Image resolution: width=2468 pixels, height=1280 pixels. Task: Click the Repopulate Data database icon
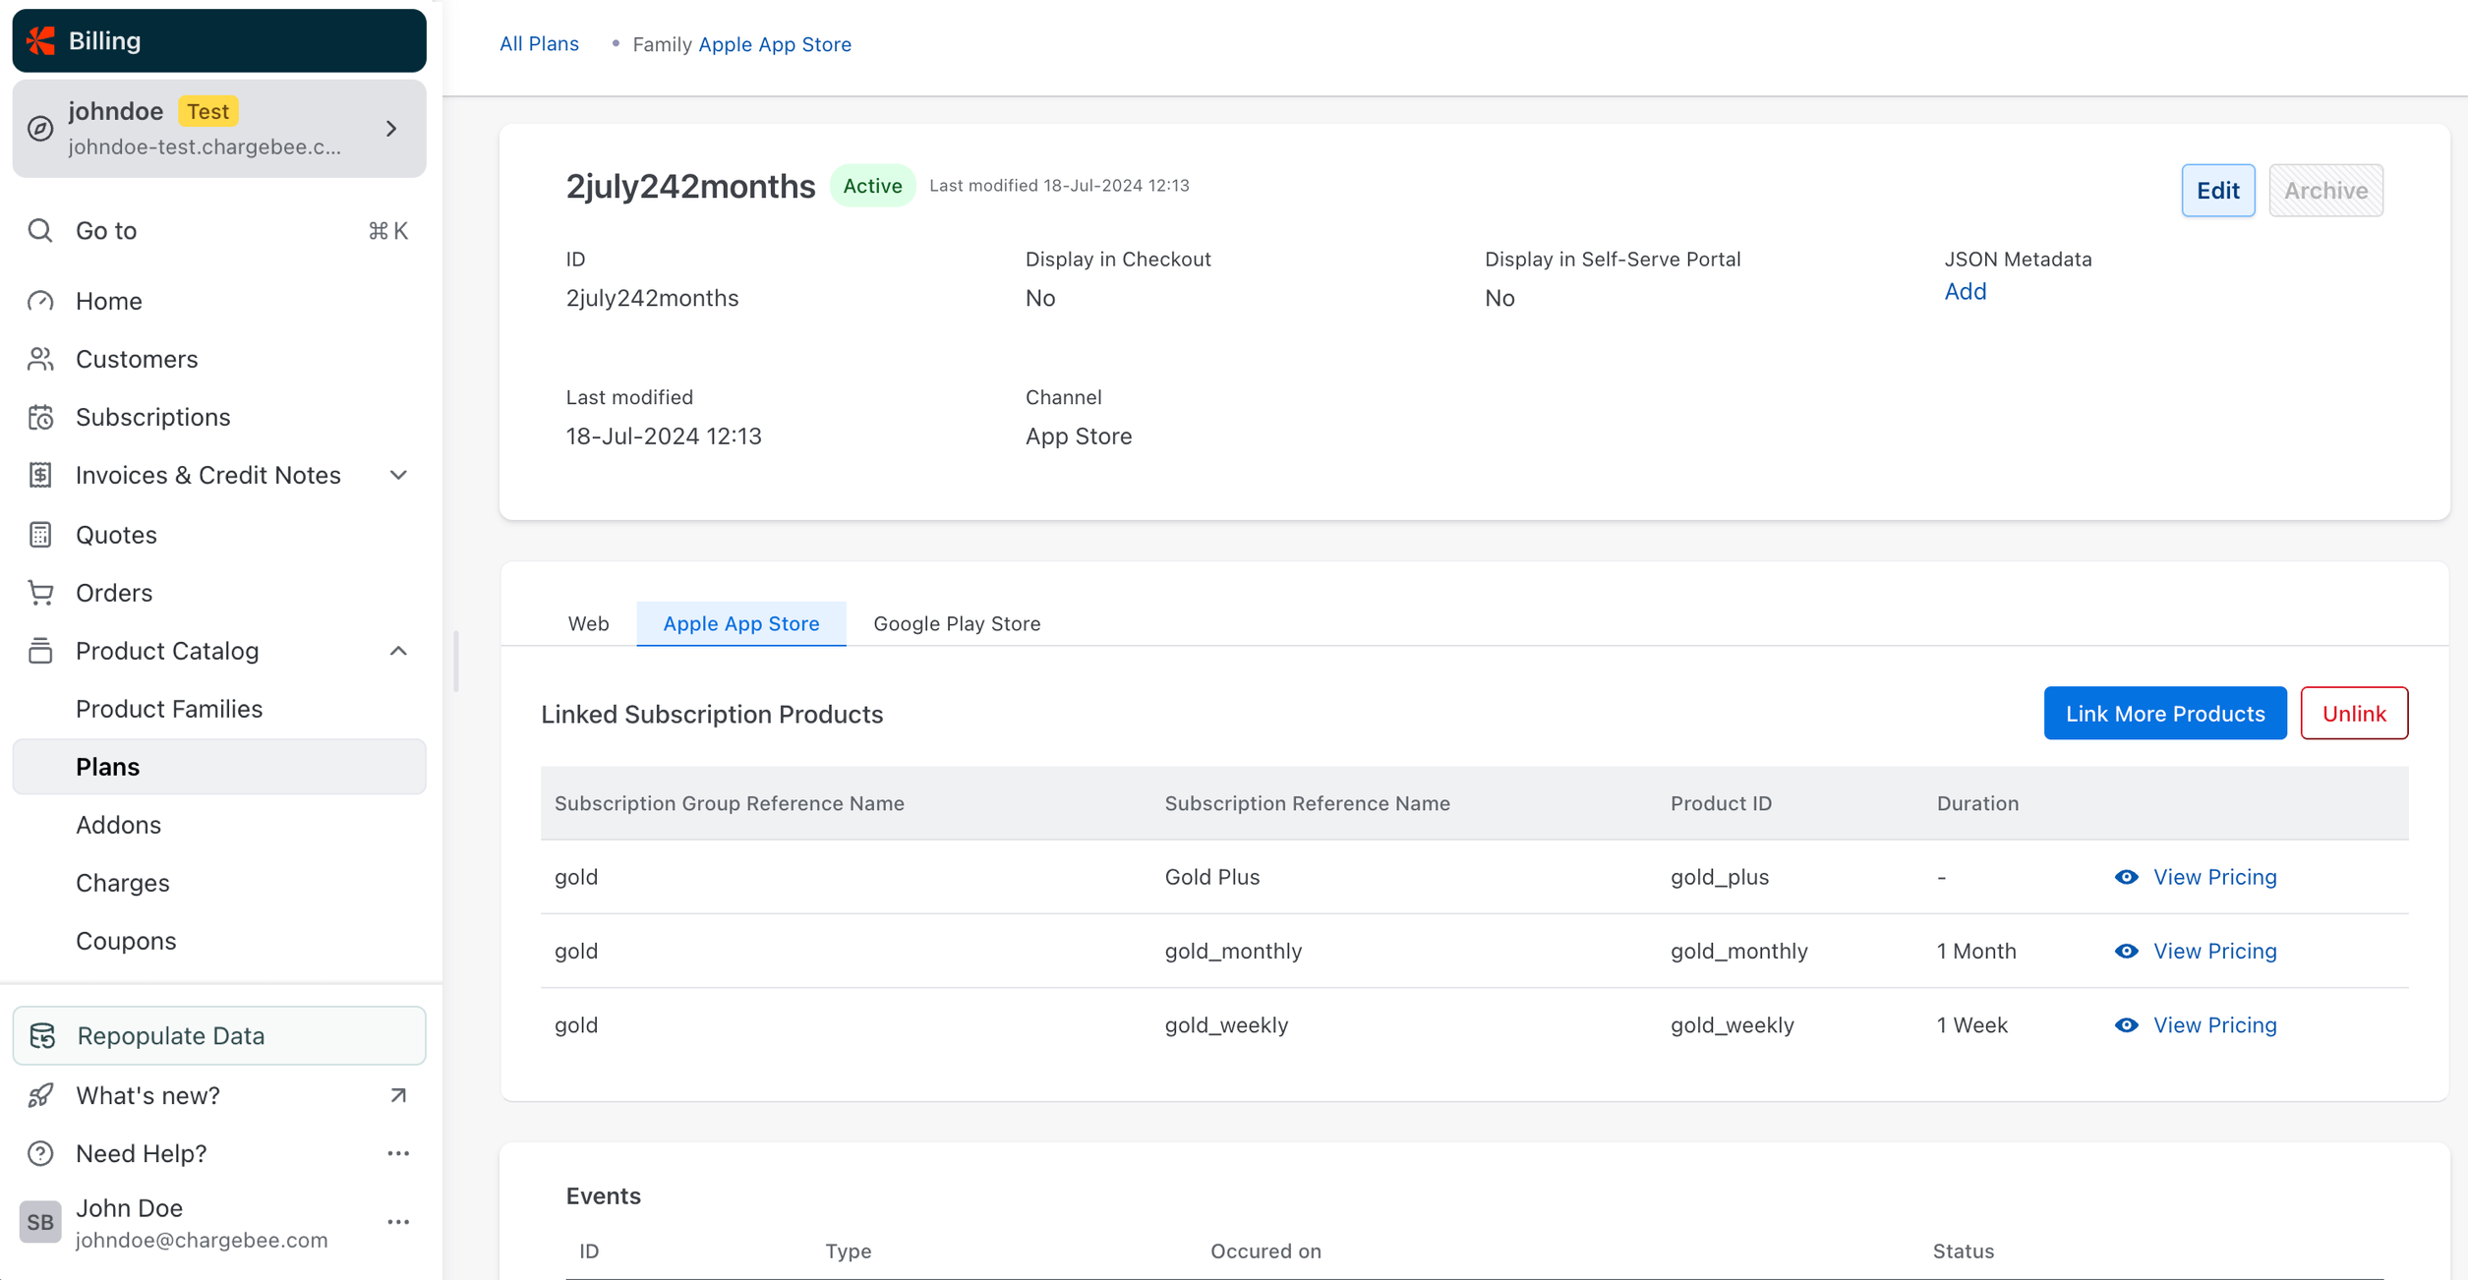click(x=42, y=1035)
